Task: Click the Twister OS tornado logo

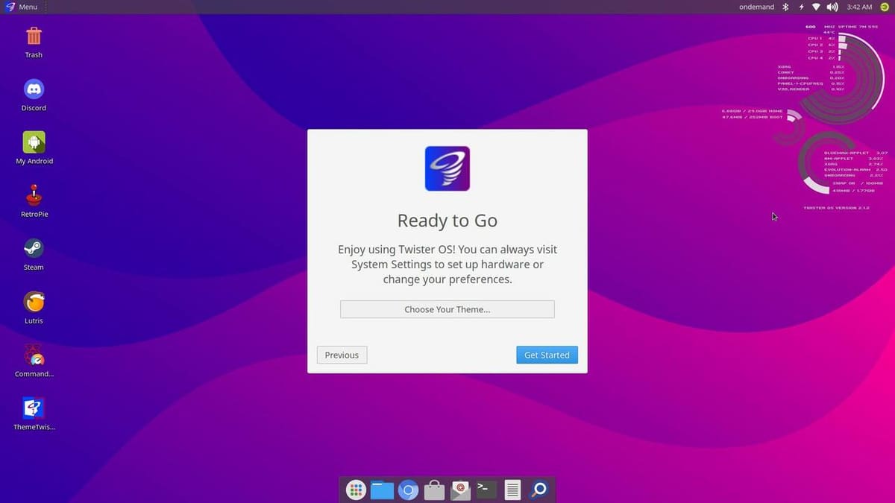Action: pos(447,168)
